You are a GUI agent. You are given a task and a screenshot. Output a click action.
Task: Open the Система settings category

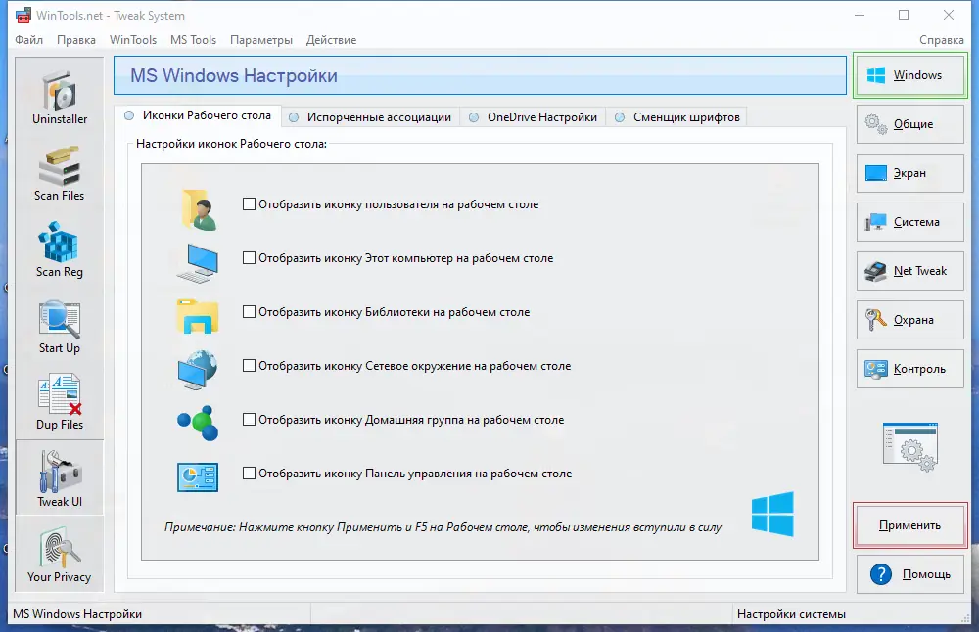(x=909, y=222)
